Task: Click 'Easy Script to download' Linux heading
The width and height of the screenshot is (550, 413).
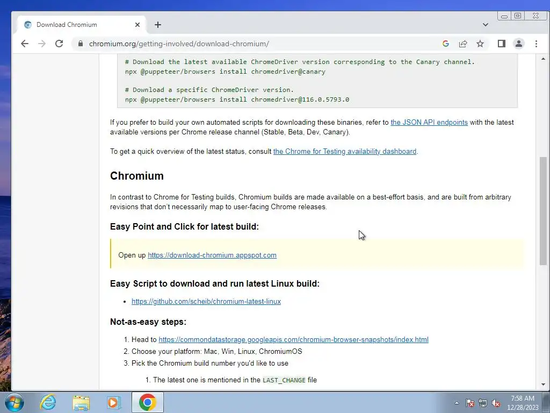Action: coord(215,283)
